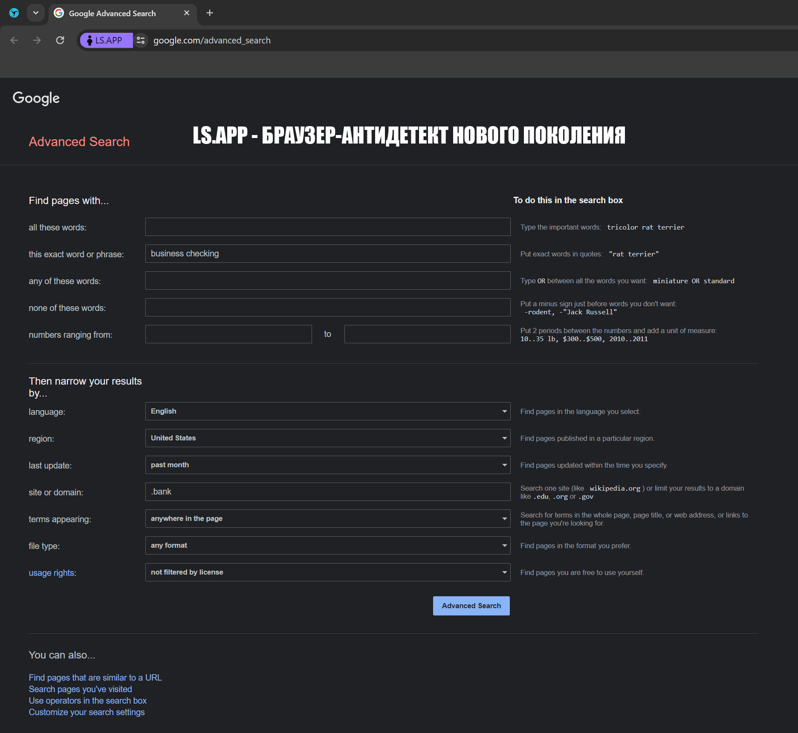Click the browser forward arrow

click(37, 40)
